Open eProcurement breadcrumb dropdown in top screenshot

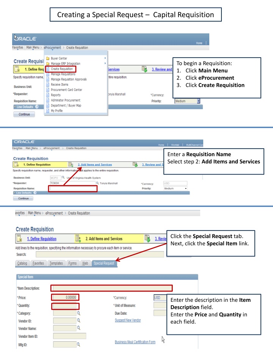pos(52,48)
